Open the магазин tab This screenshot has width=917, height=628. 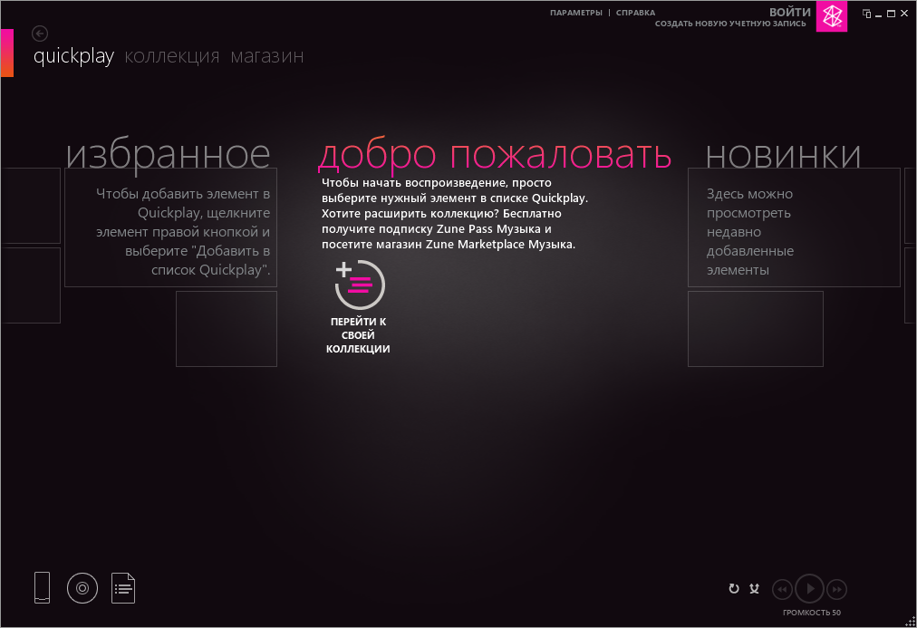267,57
